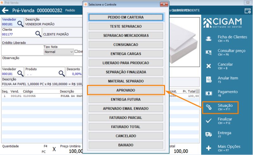Click the Pagamento money icon
This screenshot has height=155, width=253.
pyautogui.click(x=209, y=93)
